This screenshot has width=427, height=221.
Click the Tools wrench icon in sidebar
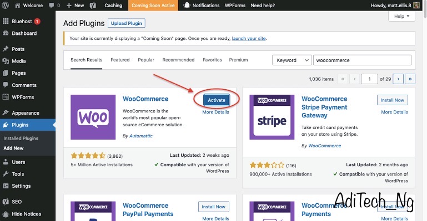pos(6,174)
